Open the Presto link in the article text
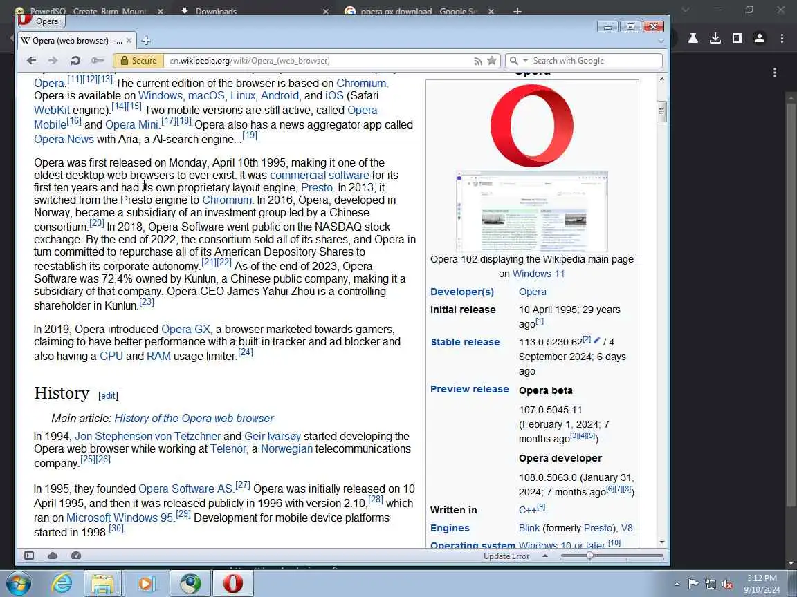 point(317,187)
